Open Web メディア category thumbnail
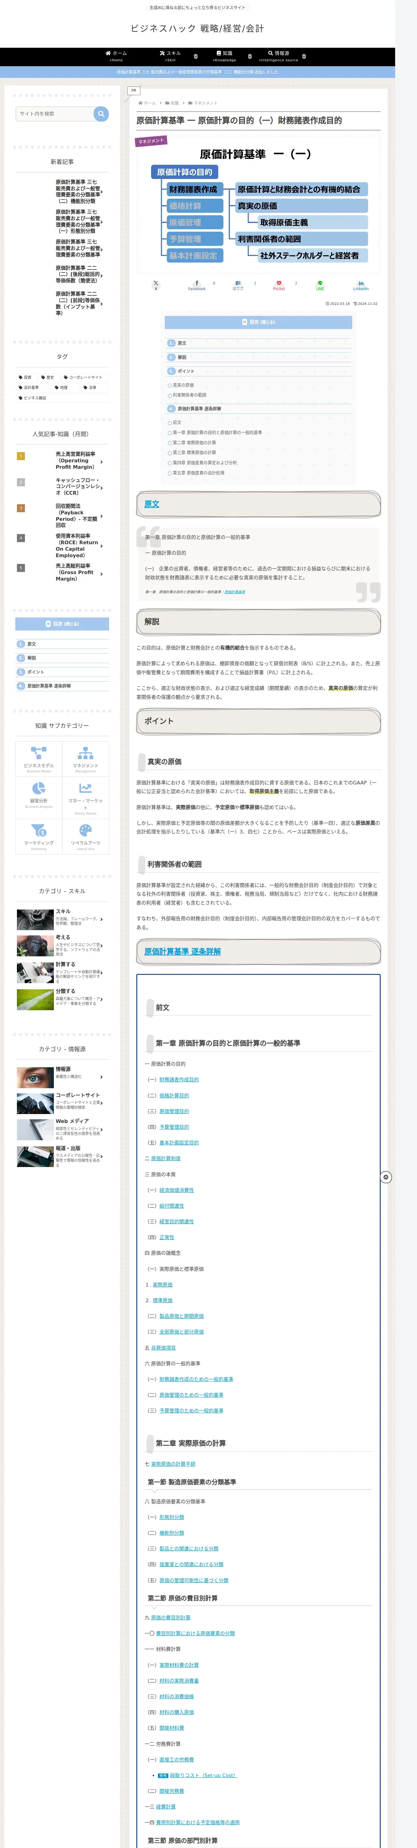Image resolution: width=417 pixels, height=1848 pixels. [x=34, y=1129]
